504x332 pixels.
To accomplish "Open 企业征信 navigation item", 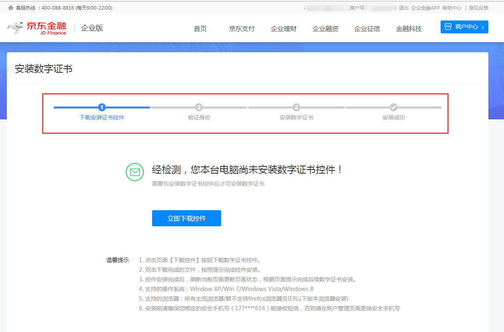I will coord(367,29).
